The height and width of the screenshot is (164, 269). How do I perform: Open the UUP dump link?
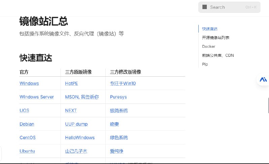pyautogui.click(x=76, y=124)
